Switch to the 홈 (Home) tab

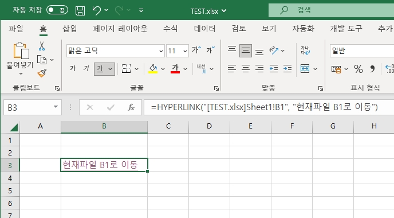(43, 29)
